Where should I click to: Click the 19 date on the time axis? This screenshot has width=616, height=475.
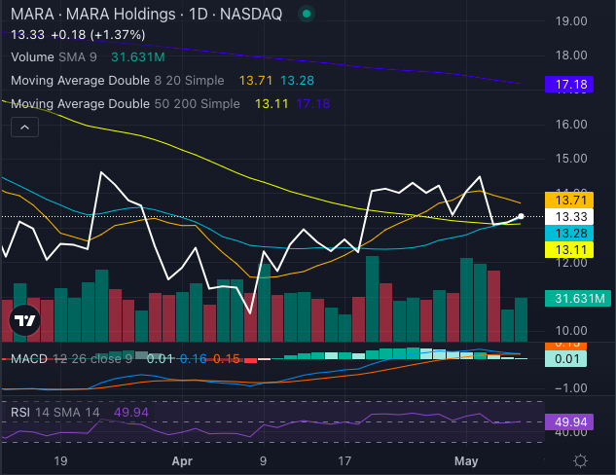[x=60, y=460]
